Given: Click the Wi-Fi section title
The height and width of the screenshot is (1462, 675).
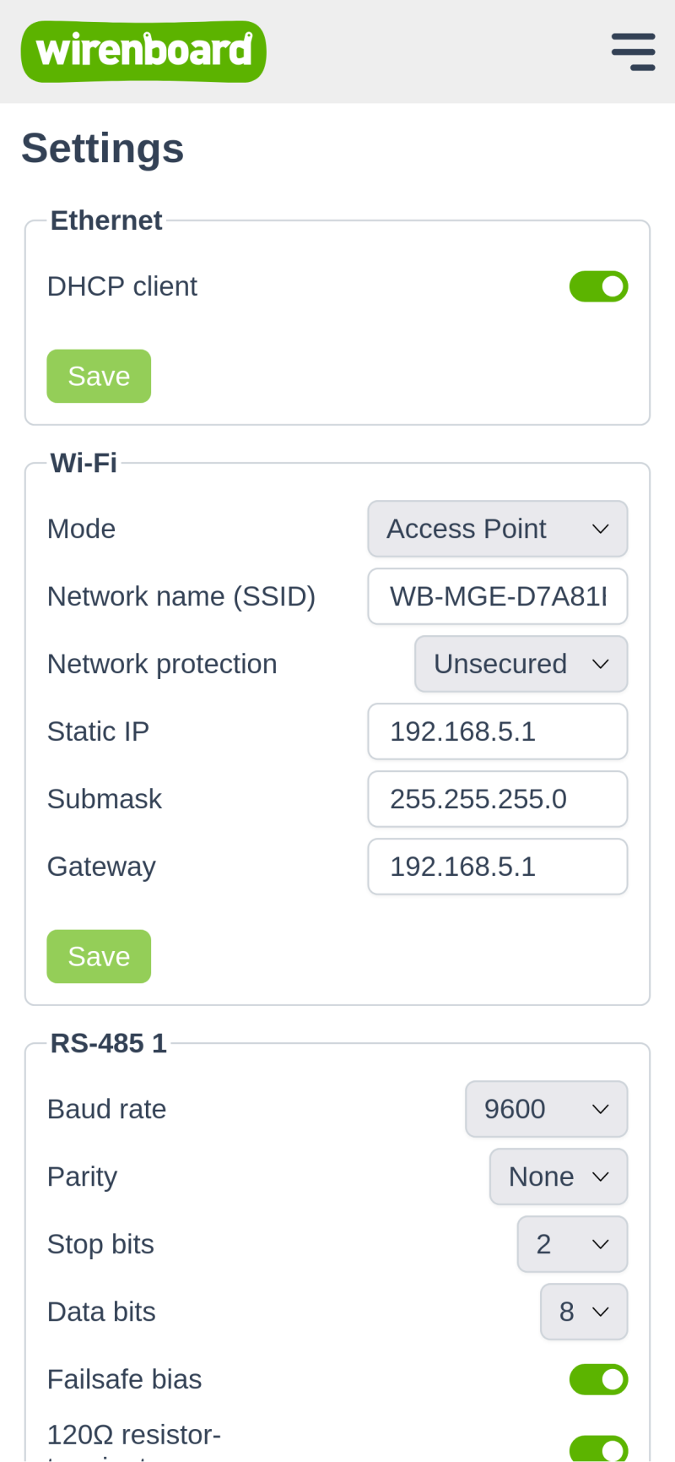Looking at the screenshot, I should pyautogui.click(x=84, y=464).
